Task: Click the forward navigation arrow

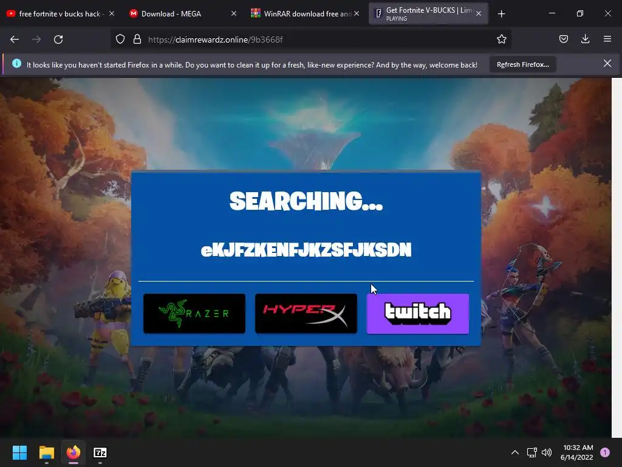Action: click(x=36, y=40)
